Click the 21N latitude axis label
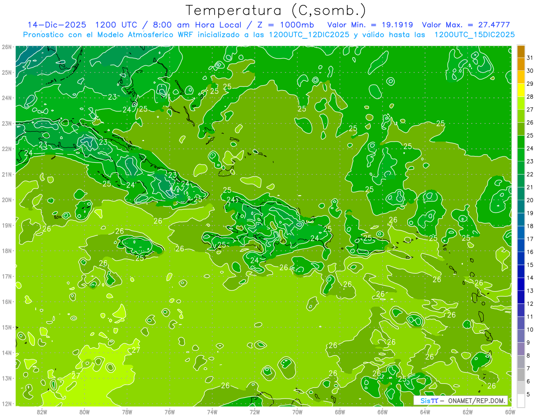This screenshot has width=542, height=418. tap(7, 175)
